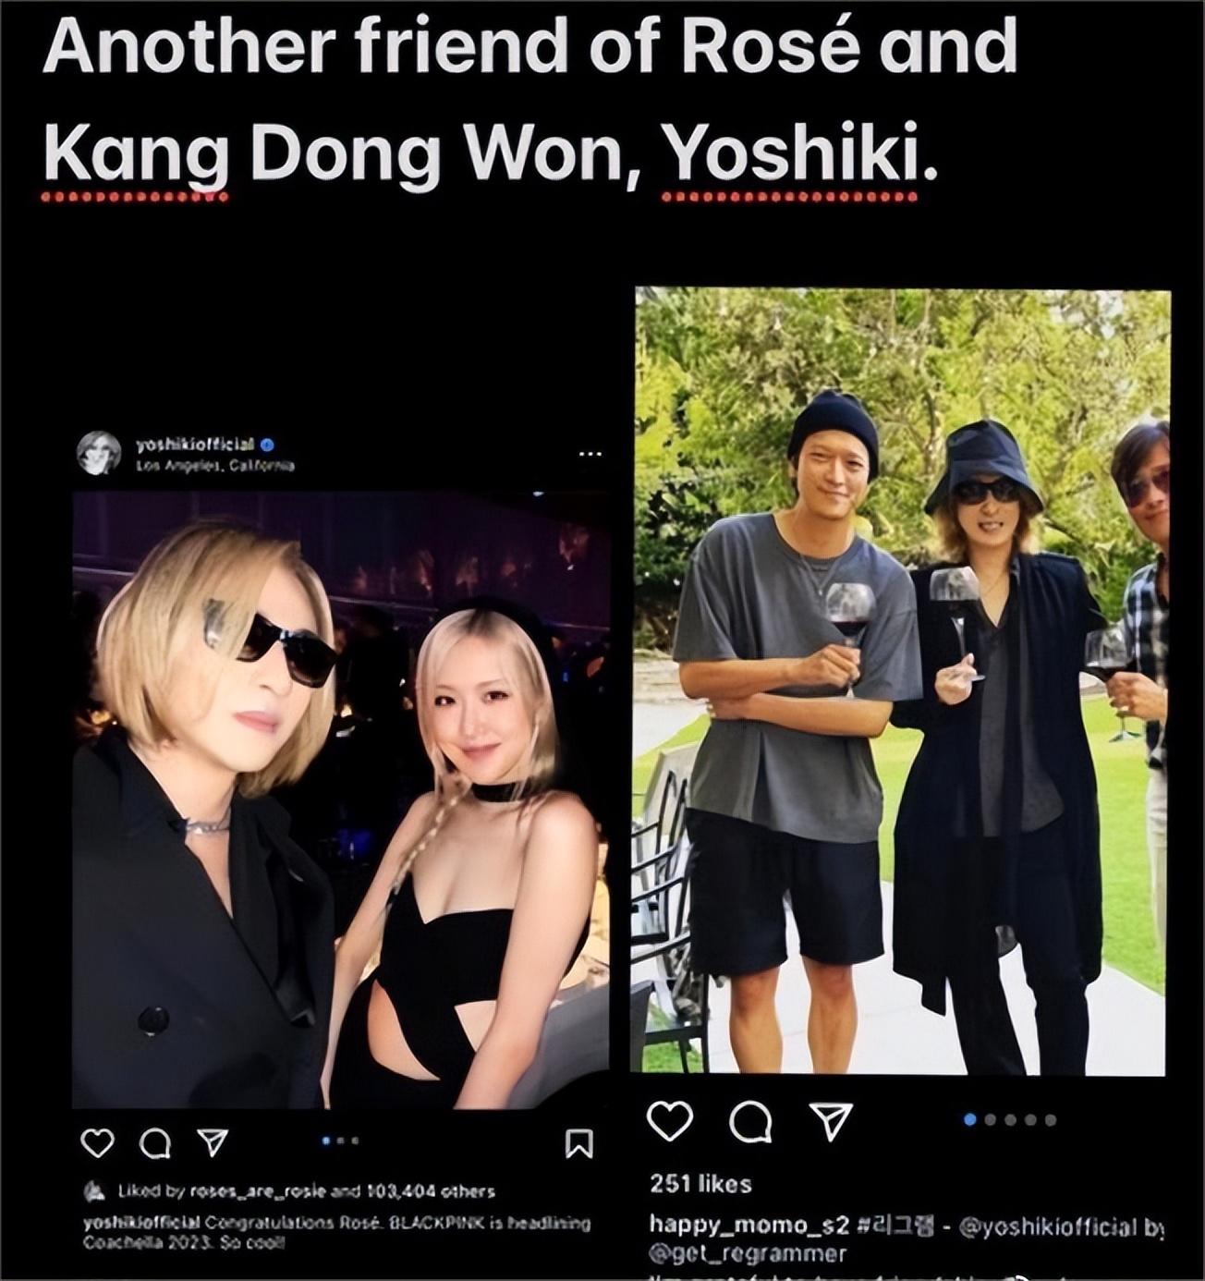Open comments on the left Rosé post
This screenshot has width=1205, height=1281.
[154, 1144]
